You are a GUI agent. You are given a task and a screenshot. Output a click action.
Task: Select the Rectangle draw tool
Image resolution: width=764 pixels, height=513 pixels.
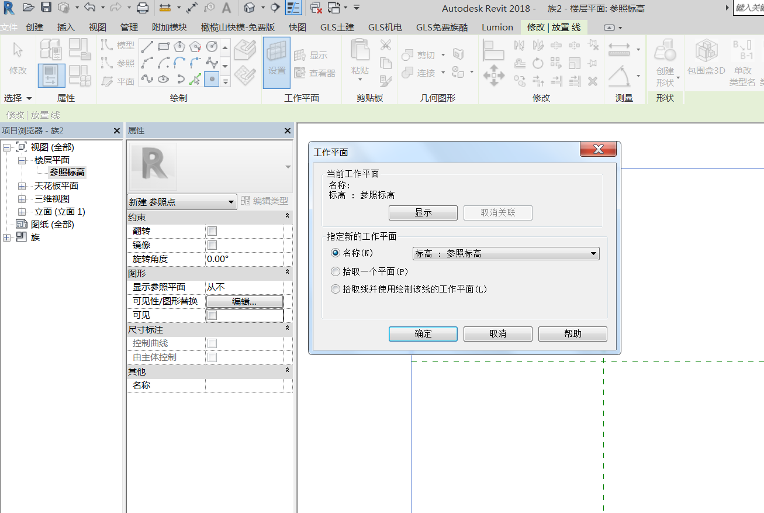tap(164, 46)
